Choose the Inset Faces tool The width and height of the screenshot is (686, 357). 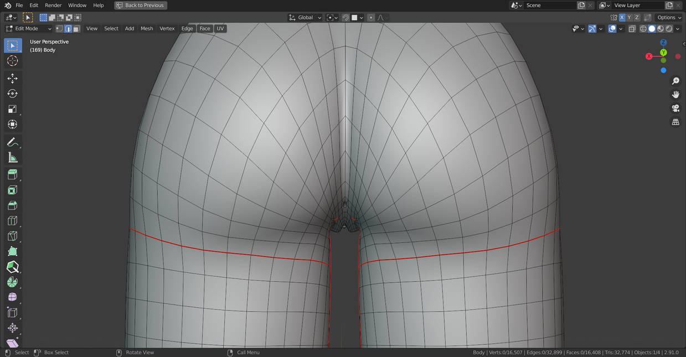13,190
